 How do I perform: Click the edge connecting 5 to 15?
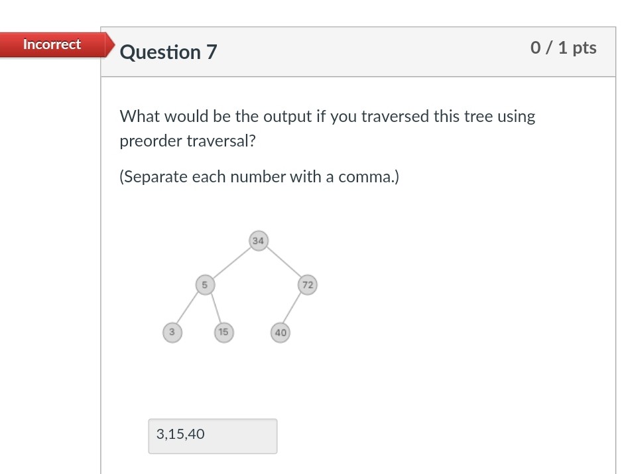pos(216,308)
